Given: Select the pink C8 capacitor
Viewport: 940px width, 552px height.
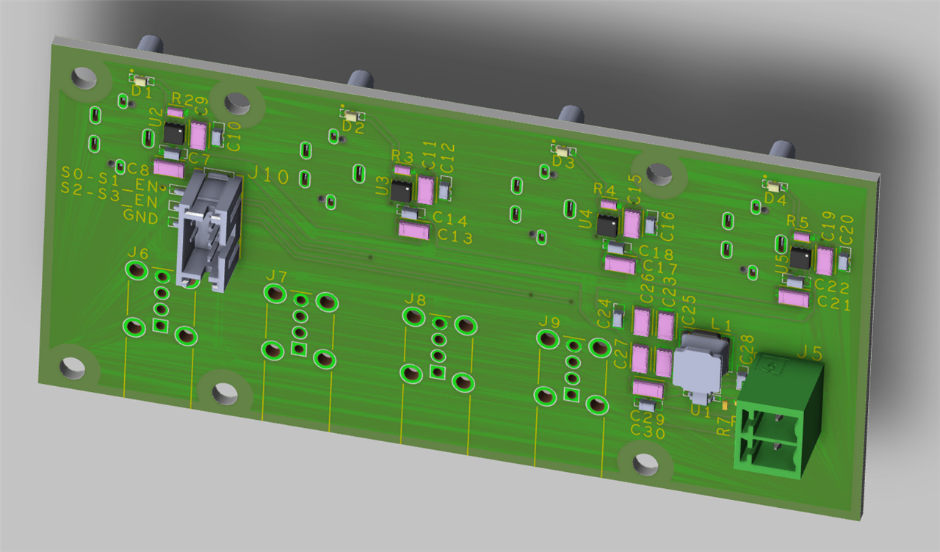Looking at the screenshot, I should (x=168, y=170).
